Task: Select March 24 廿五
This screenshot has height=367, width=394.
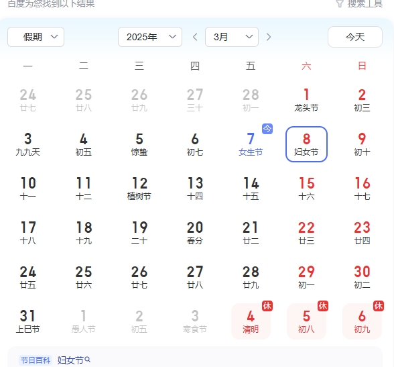Action: point(28,277)
